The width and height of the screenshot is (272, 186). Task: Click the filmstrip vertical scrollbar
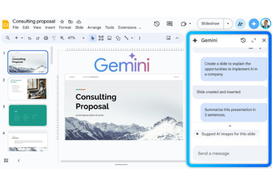[52, 55]
